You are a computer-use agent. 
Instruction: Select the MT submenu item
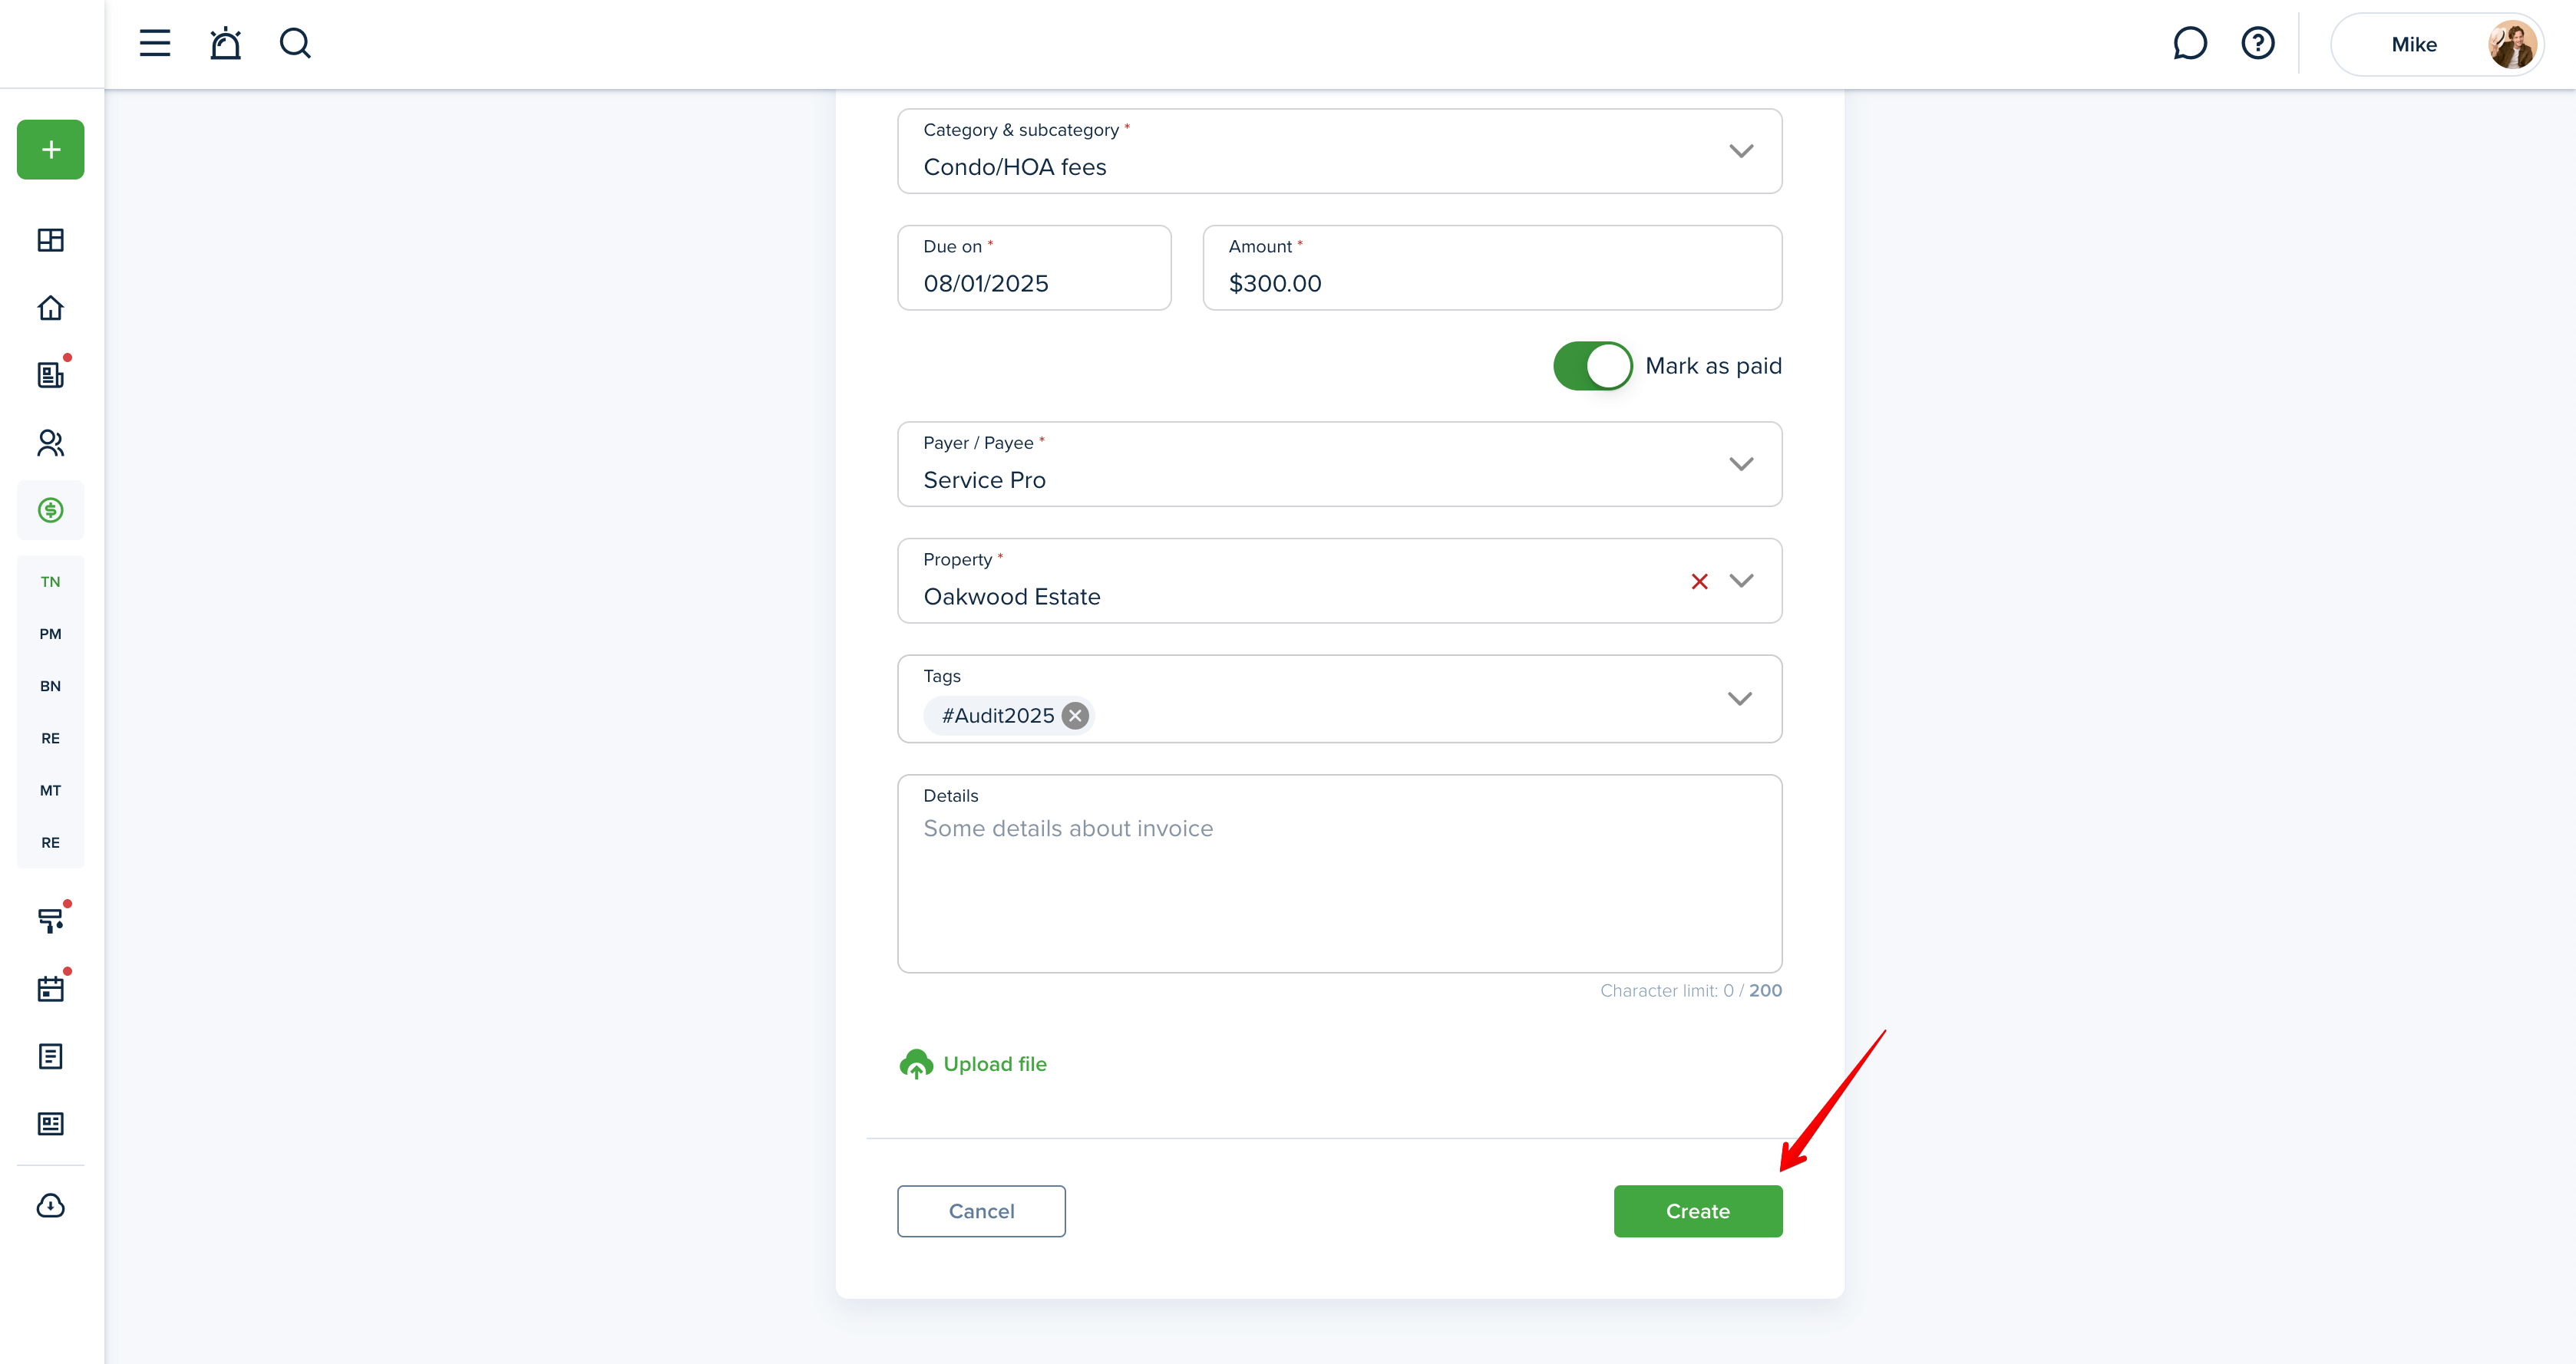coord(51,790)
